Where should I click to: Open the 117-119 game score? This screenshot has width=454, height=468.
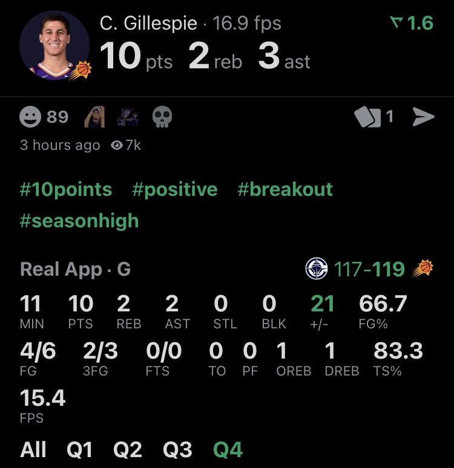tap(369, 269)
